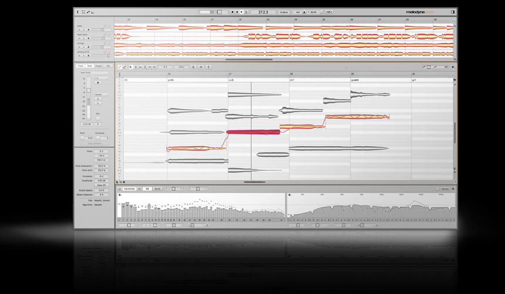This screenshot has height=294, width=505.
Task: Open sound editor settings gear
Action: (x=453, y=189)
